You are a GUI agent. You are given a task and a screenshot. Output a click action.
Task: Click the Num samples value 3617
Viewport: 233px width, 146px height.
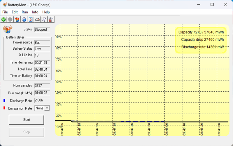click(x=42, y=86)
